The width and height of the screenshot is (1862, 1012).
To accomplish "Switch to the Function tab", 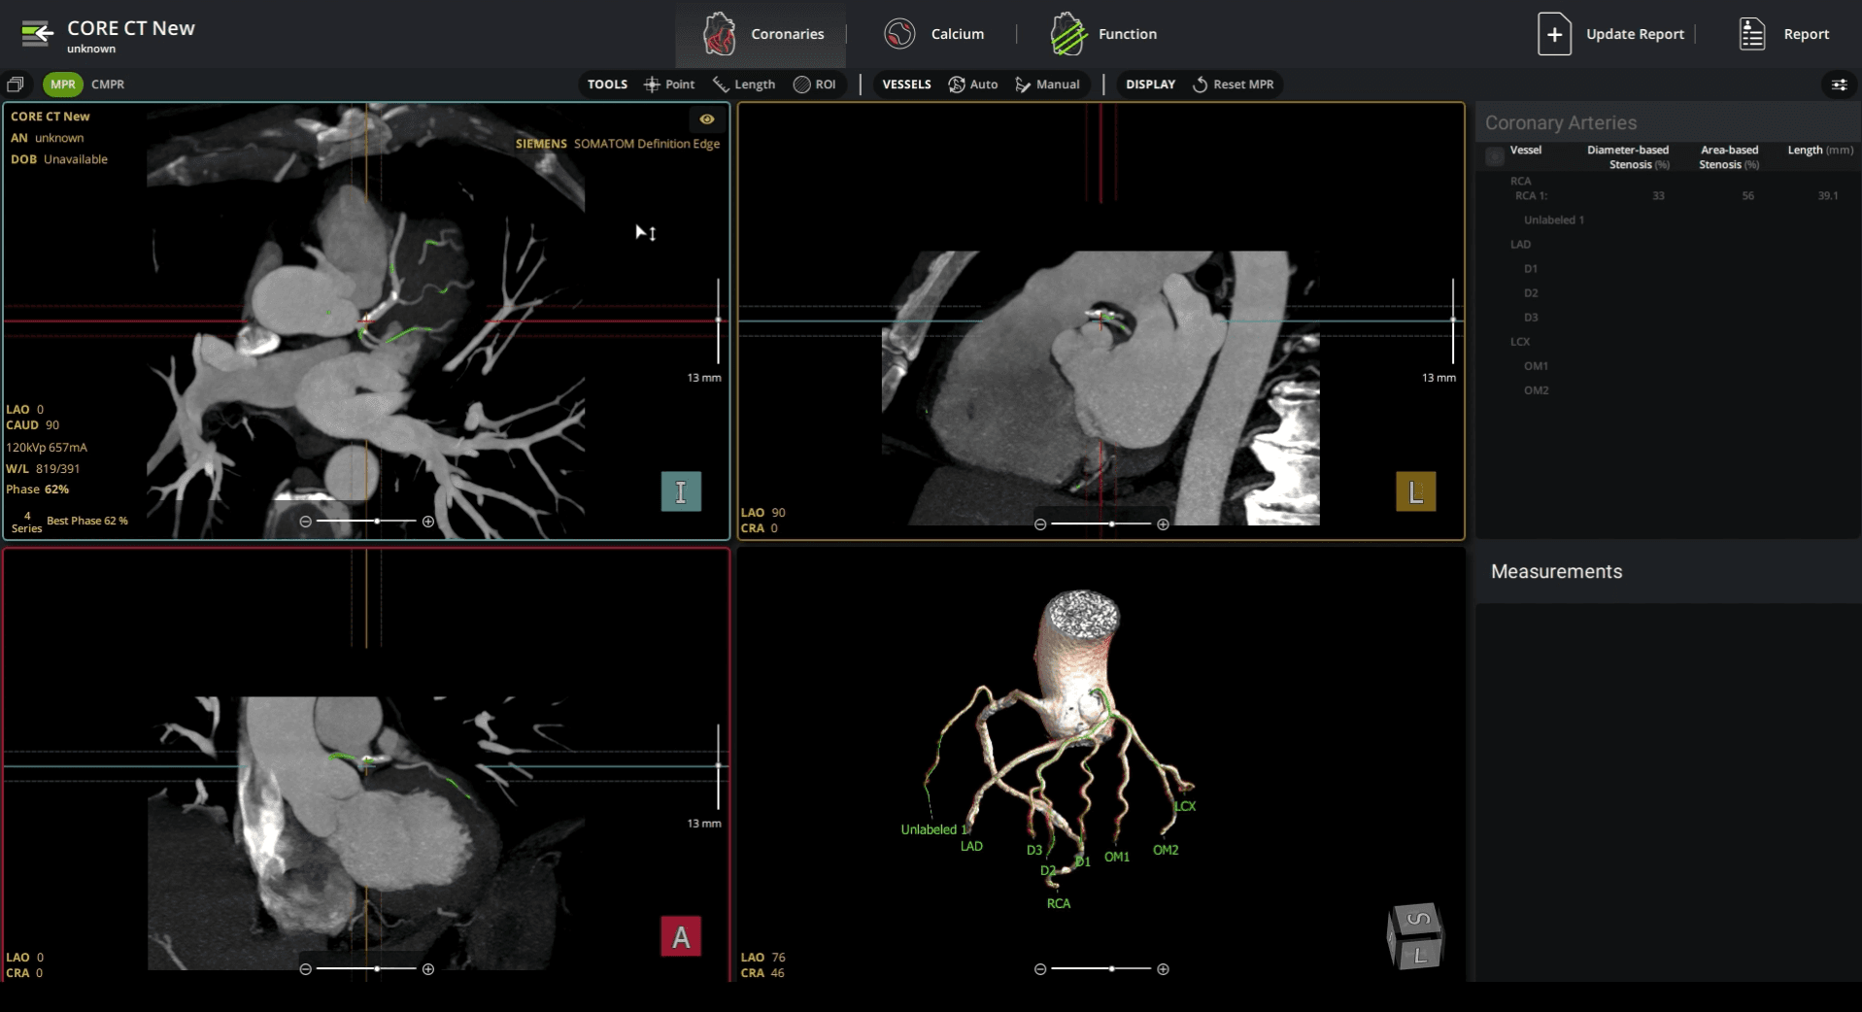I will pos(1104,33).
